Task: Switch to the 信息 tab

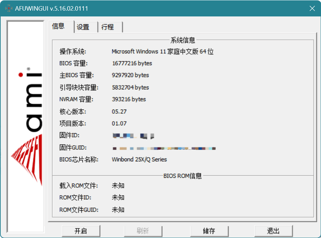Action: coord(58,26)
